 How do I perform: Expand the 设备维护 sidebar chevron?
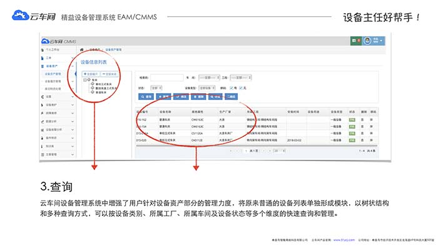click(73, 105)
